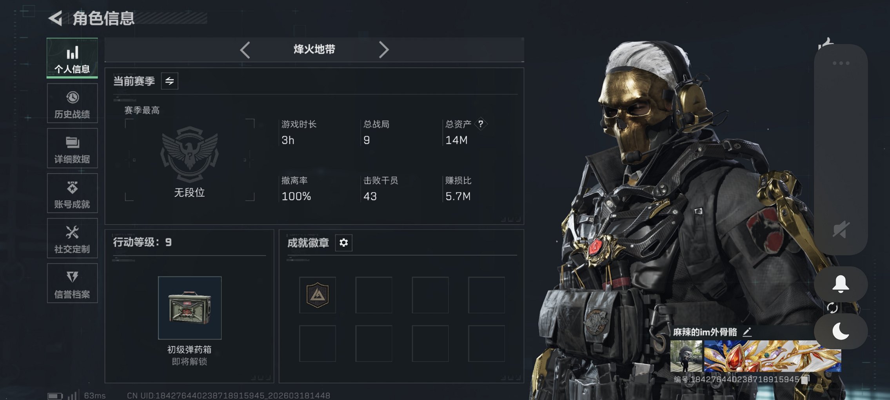The height and width of the screenshot is (400, 890).
Task: Open 信誉档案 reputation section
Action: (x=72, y=283)
